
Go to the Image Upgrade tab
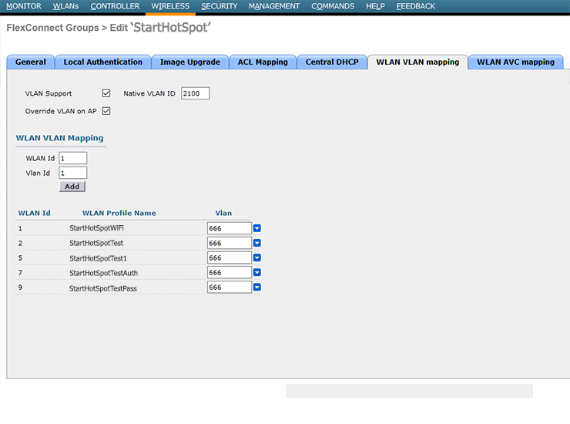point(189,62)
